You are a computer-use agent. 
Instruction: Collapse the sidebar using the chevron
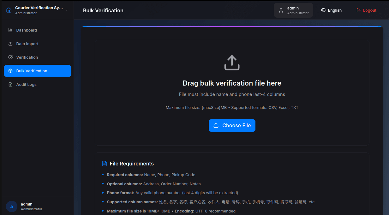coord(67,10)
